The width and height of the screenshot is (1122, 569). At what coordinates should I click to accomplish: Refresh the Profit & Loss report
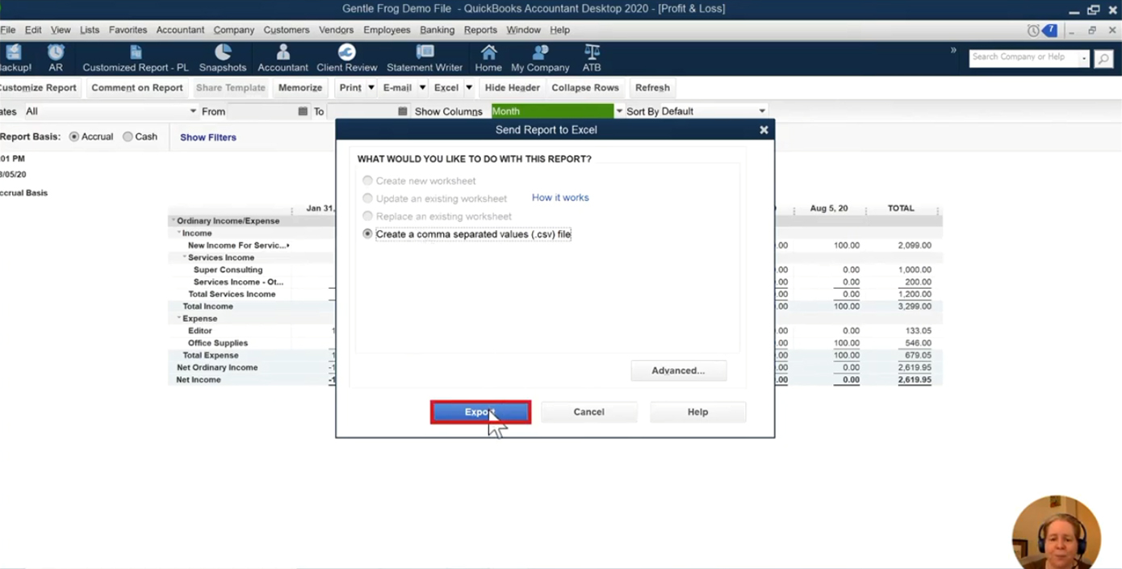[x=652, y=88]
